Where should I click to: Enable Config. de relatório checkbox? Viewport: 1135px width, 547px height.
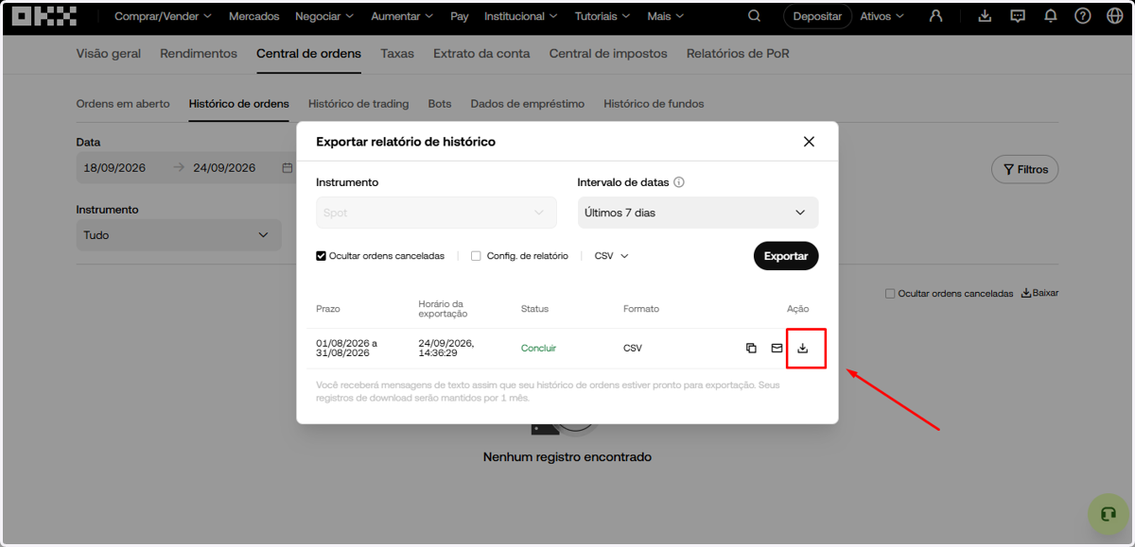coord(476,256)
